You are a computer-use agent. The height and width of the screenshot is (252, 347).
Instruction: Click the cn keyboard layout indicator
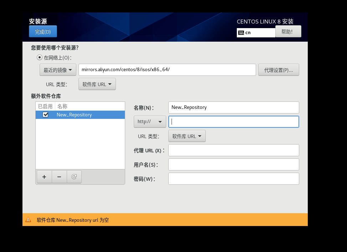tap(256, 33)
